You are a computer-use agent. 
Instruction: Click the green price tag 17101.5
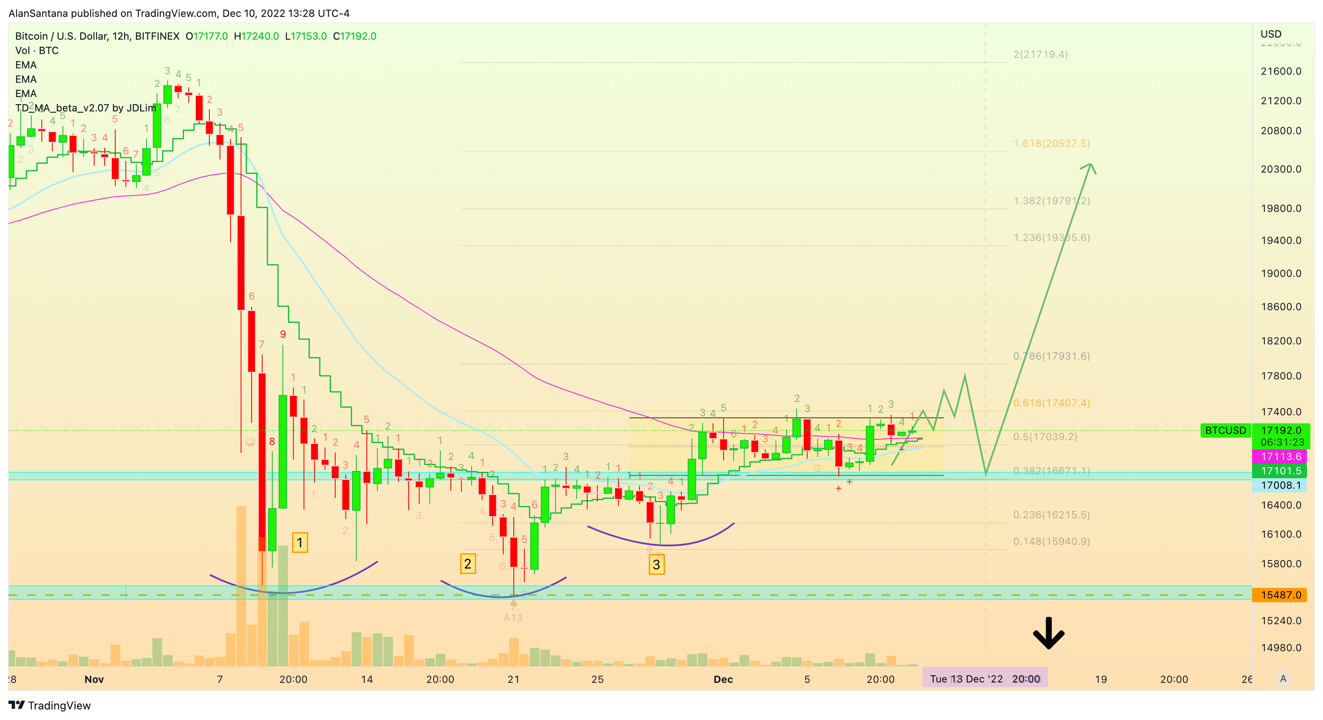1279,471
